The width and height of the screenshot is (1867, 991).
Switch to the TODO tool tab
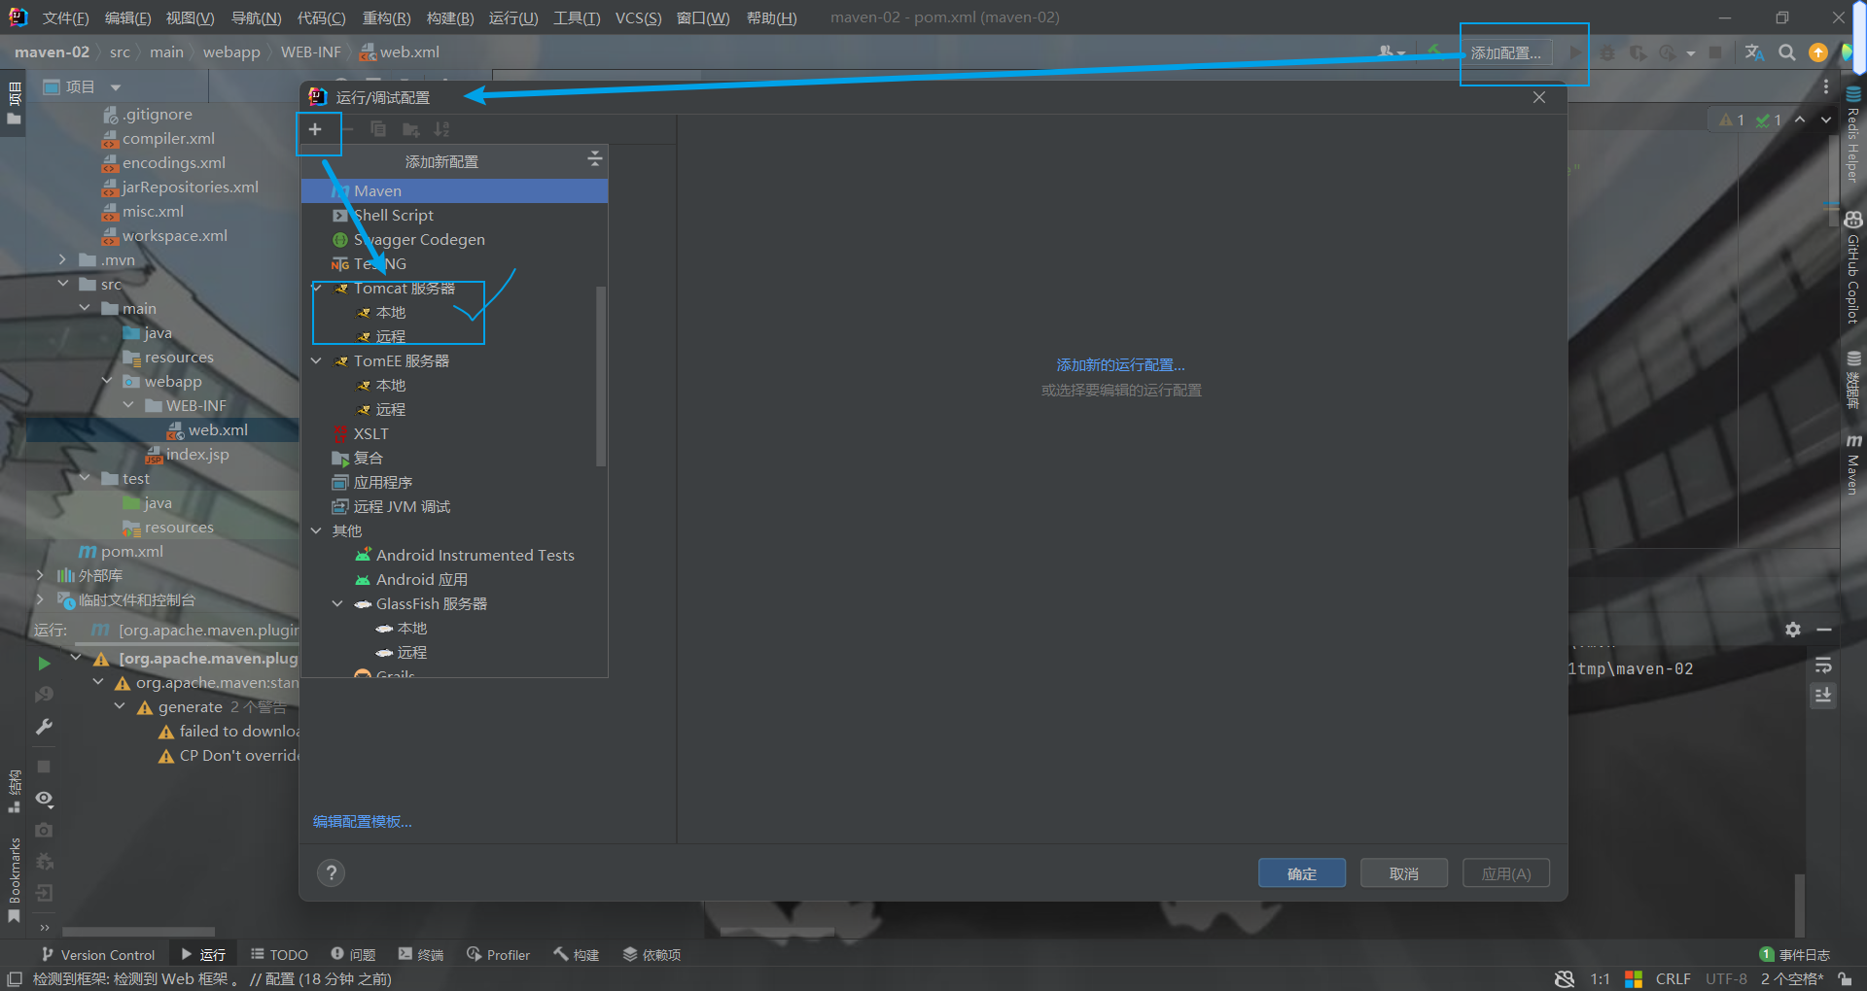pyautogui.click(x=279, y=955)
